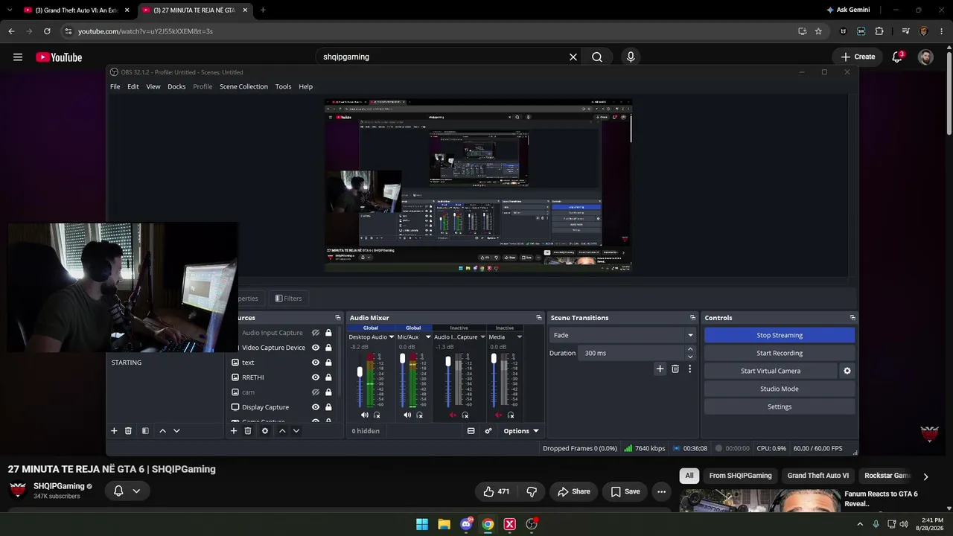Screen dimensions: 953x536
Task: Show the Audio Input Capture source
Action: click(316, 333)
